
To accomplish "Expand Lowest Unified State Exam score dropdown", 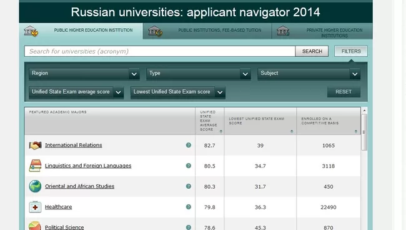I will pyautogui.click(x=178, y=92).
